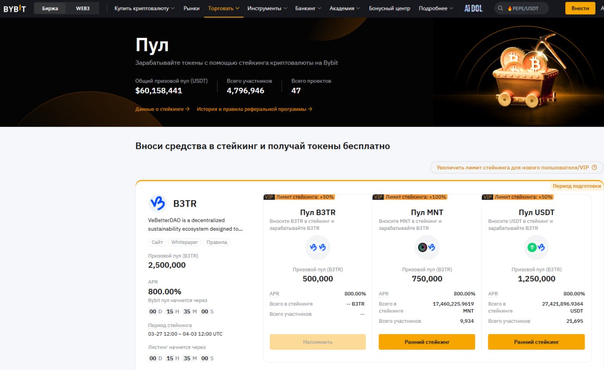Click the staking period 03-27 12:00 ~ 04-03 text
This screenshot has height=370, width=604.
click(x=185, y=334)
